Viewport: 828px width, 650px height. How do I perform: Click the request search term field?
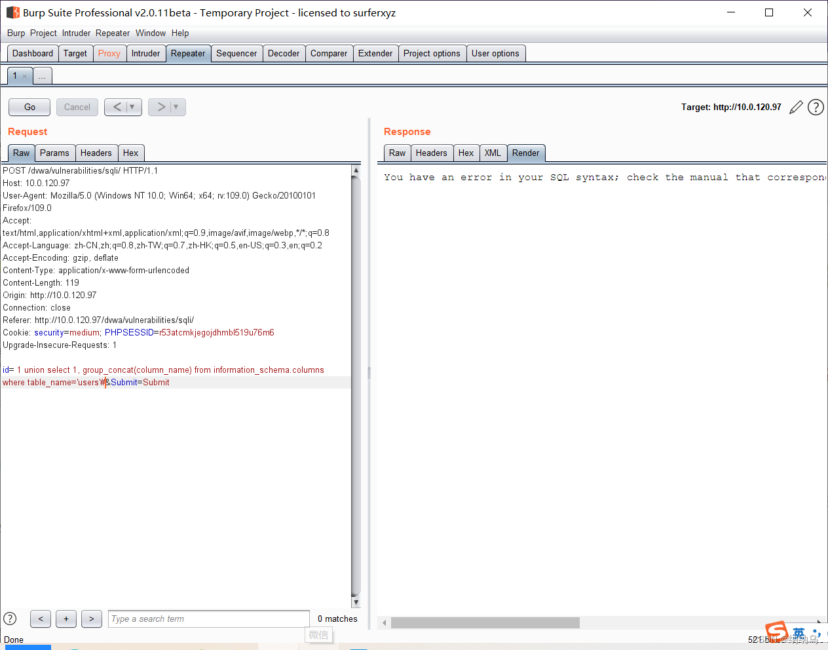point(209,619)
